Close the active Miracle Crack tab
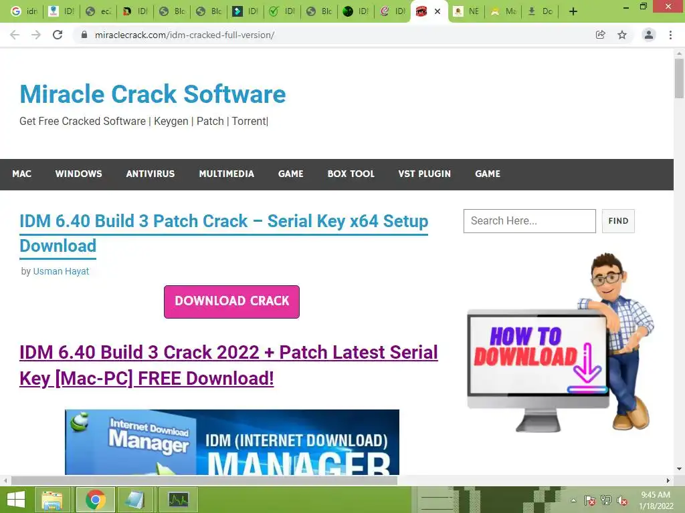 pos(437,11)
